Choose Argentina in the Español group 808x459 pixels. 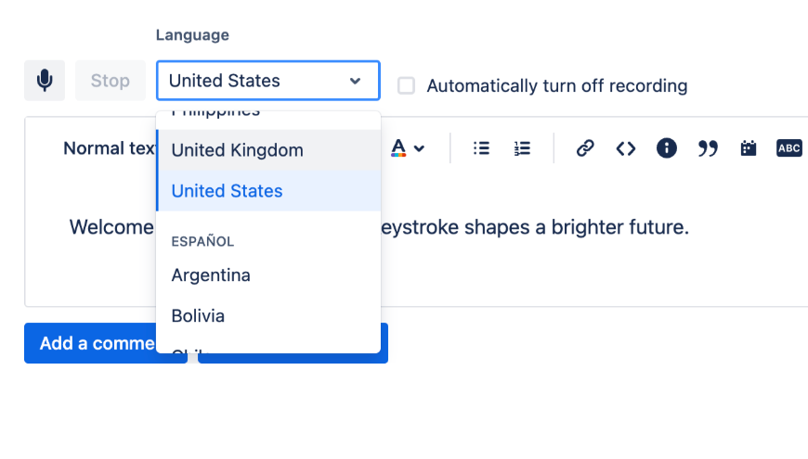(211, 275)
